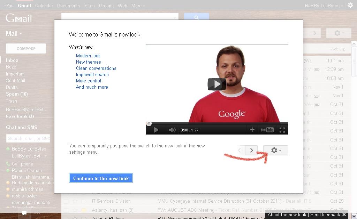Click the mail search input field
357x219 pixels.
click(x=120, y=16)
